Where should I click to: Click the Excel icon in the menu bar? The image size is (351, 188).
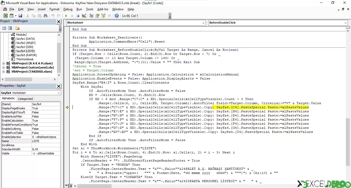point(5,9)
